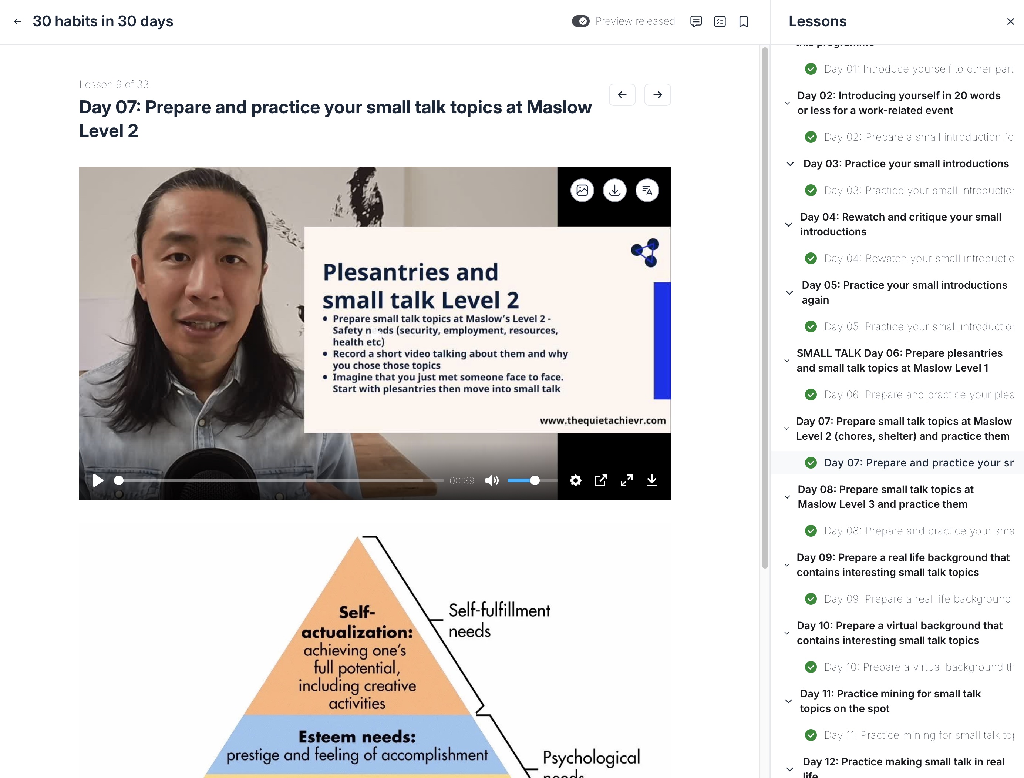Open Day 06 Prepare and practice lesson

[x=919, y=395]
